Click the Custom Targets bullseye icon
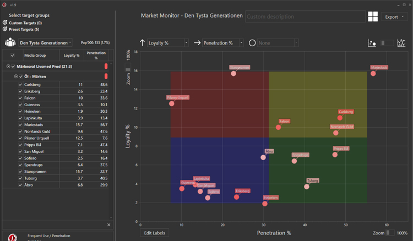 [5, 23]
